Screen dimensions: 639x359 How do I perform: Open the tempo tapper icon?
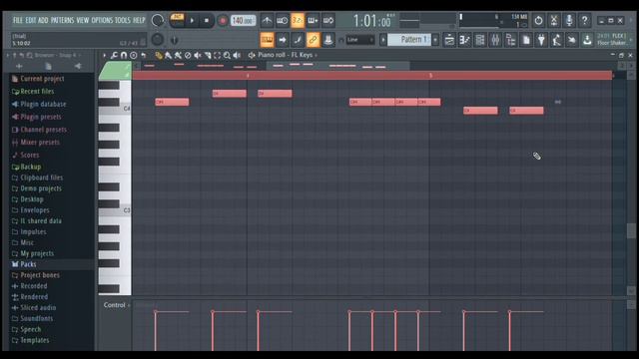(x=557, y=40)
